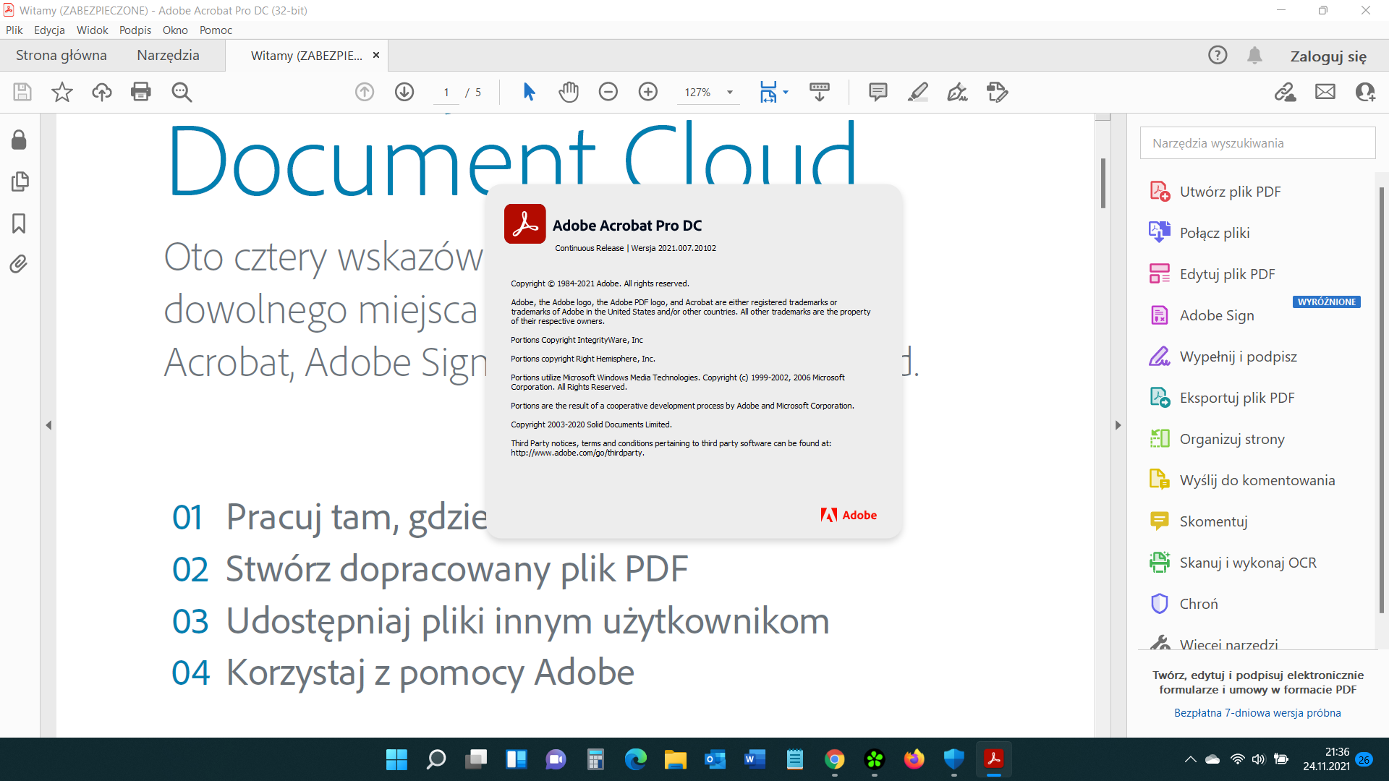Activate the hand pan tool
Viewport: 1389px width, 781px height.
(x=569, y=92)
